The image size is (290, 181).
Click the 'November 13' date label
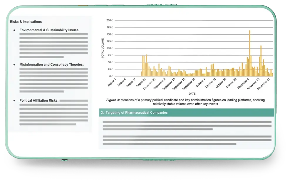point(253,84)
